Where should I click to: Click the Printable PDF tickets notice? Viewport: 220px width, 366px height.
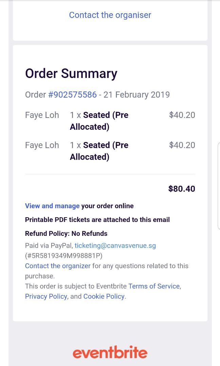97,220
